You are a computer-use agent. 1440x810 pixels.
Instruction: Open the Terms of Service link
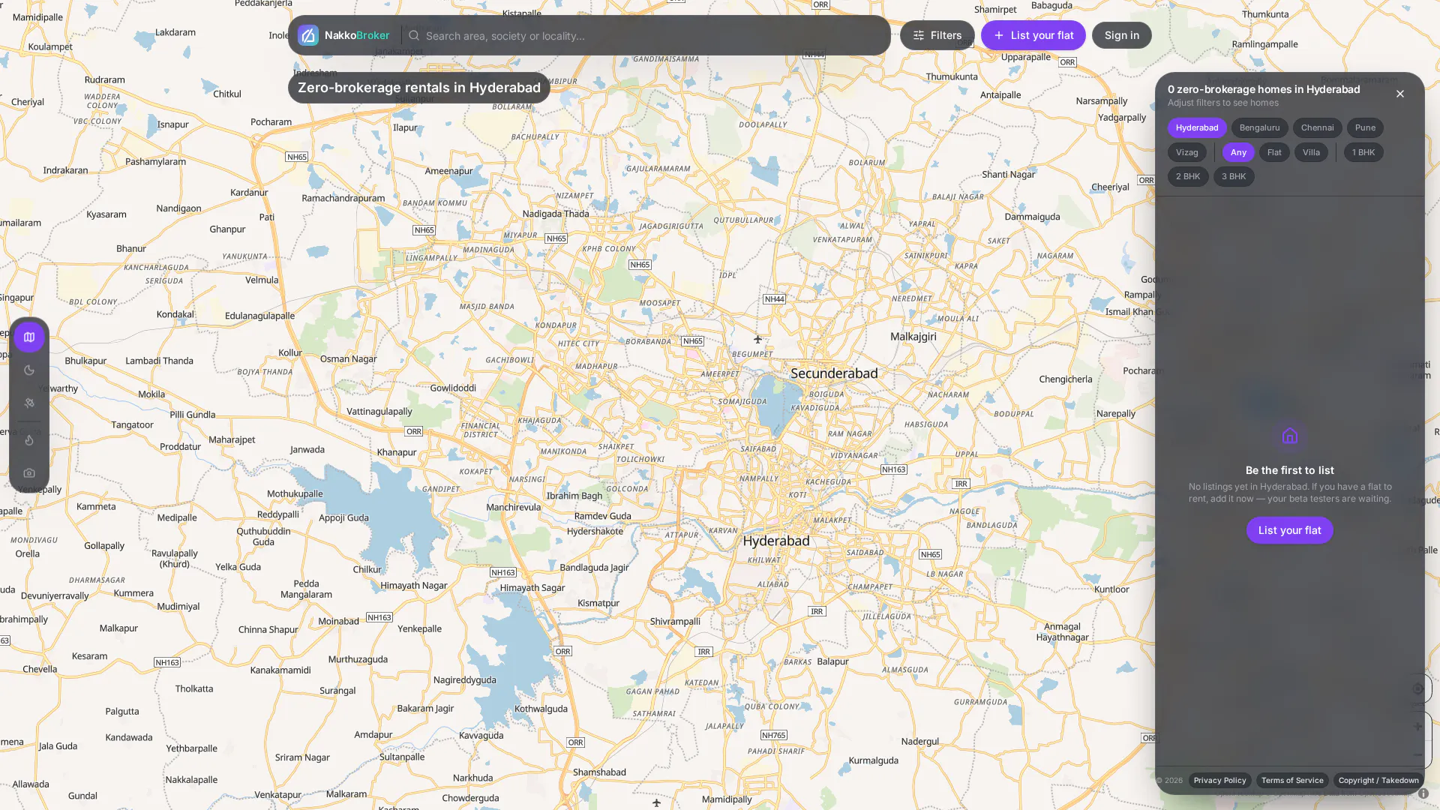click(x=1293, y=781)
